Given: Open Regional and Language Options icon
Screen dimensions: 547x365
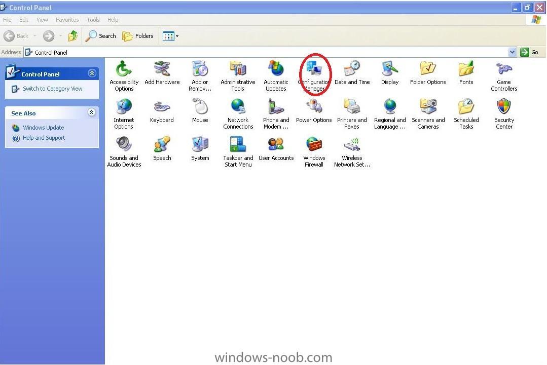Looking at the screenshot, I should 390,114.
